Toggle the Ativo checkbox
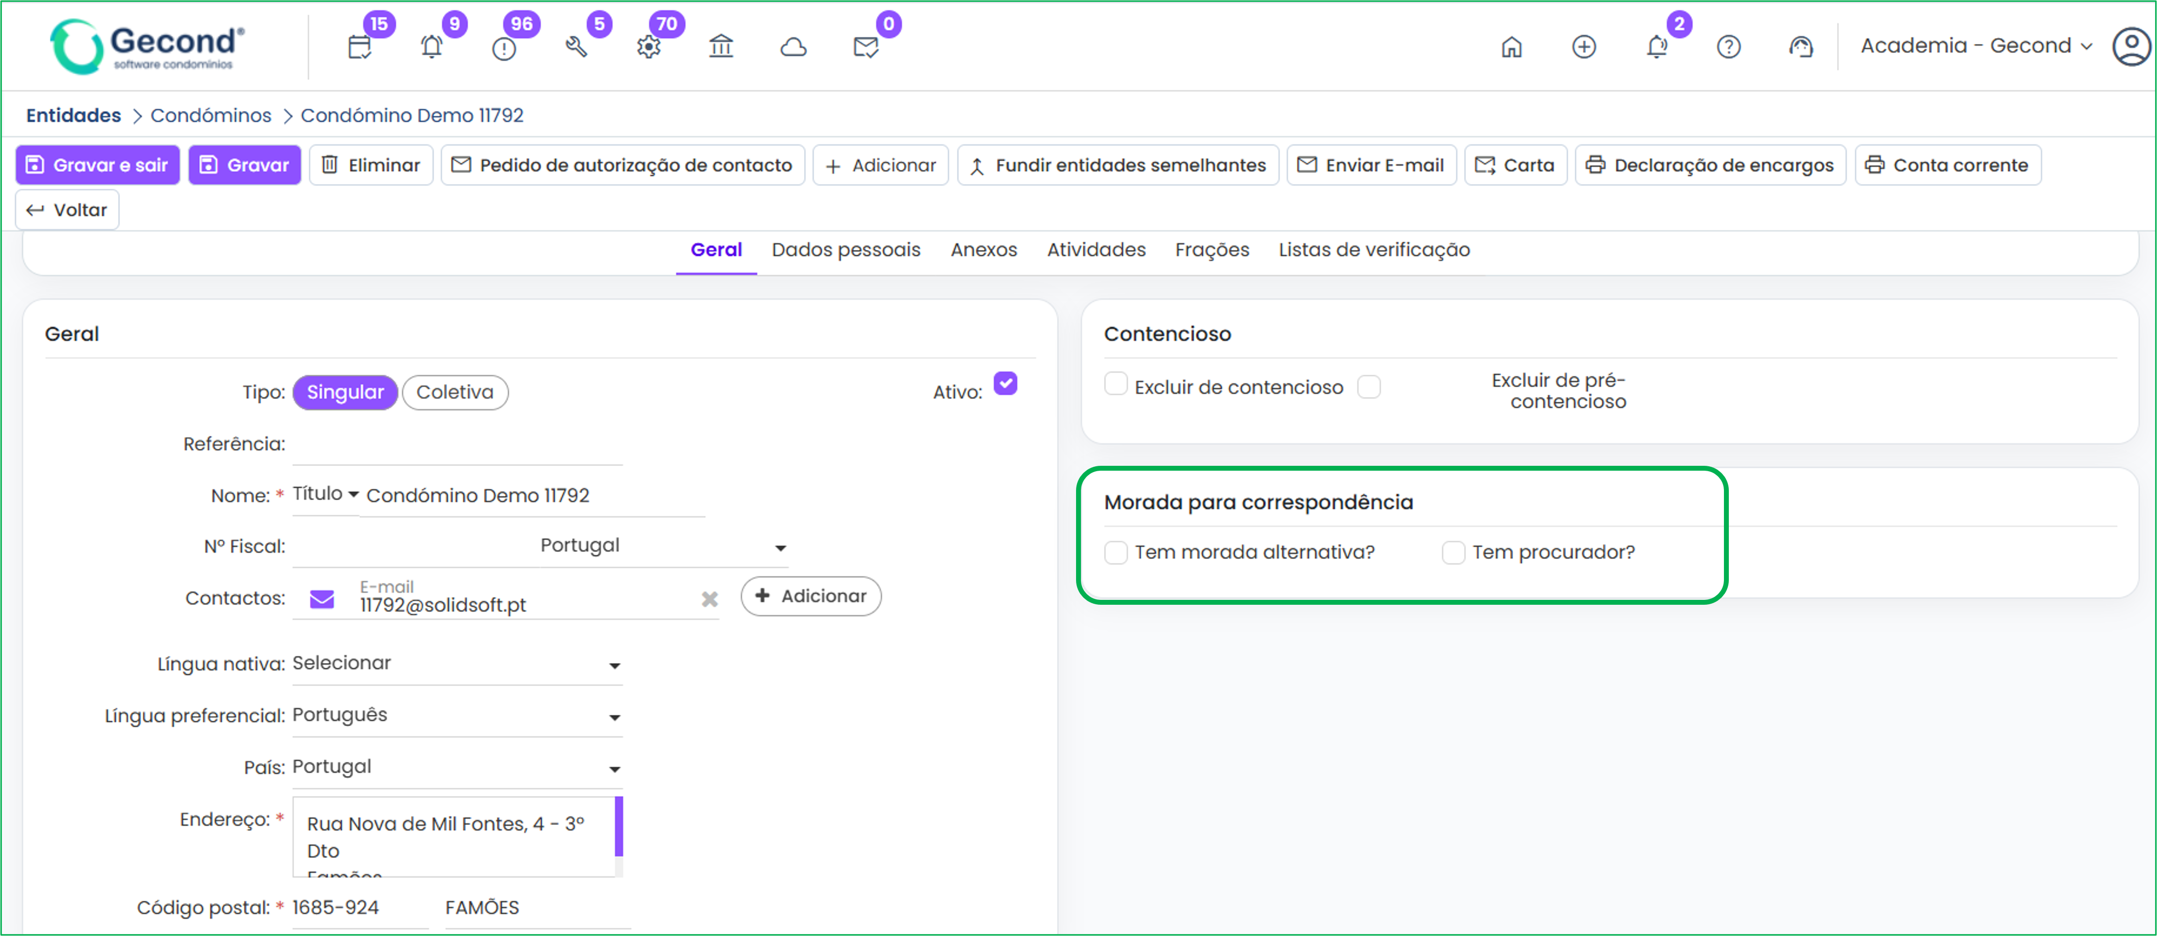This screenshot has height=936, width=2157. coord(1006,384)
